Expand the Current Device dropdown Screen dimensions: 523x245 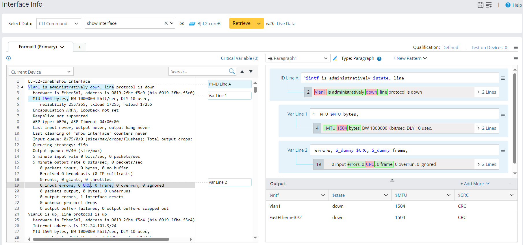(41, 72)
